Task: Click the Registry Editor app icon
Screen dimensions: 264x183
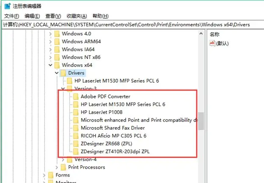Action: click(6, 5)
